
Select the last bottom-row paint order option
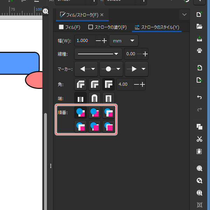(x=108, y=126)
